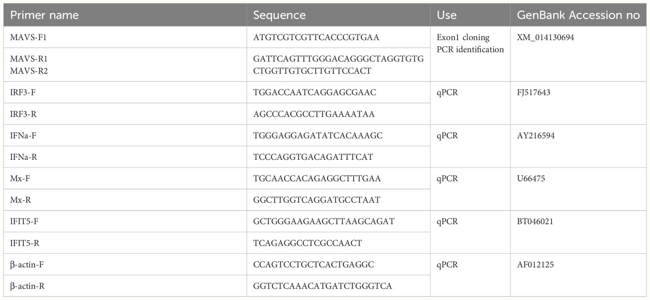
Task: Select accession number XM_014130694
Action: point(545,37)
